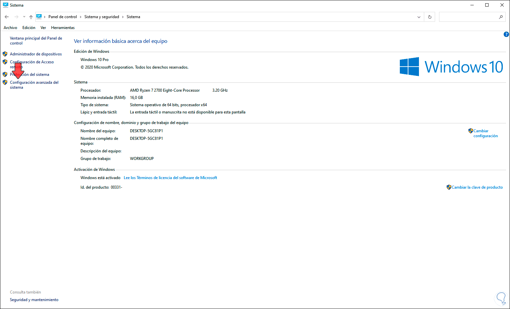This screenshot has width=510, height=309.
Task: Close the Sistema window
Action: pyautogui.click(x=502, y=5)
